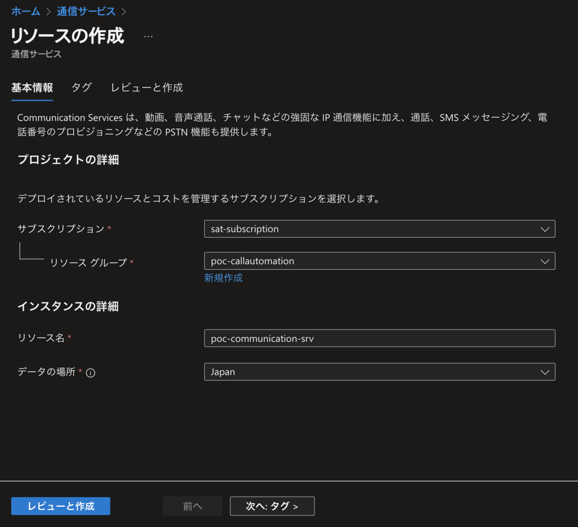Click 次へ: タグ button
The image size is (578, 527).
coord(272,506)
